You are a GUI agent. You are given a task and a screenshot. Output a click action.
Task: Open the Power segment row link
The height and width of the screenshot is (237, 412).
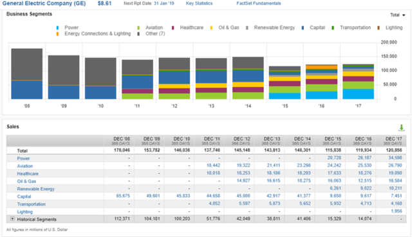pos(23,158)
